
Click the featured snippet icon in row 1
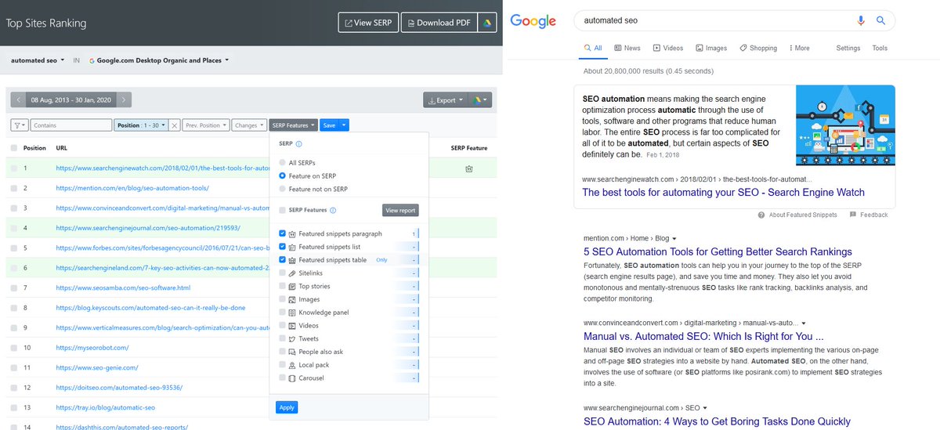pos(468,168)
